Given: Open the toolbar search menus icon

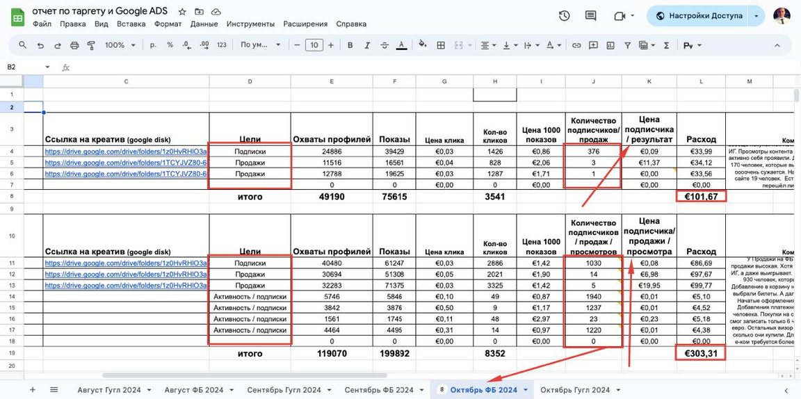Looking at the screenshot, I should pyautogui.click(x=22, y=45).
